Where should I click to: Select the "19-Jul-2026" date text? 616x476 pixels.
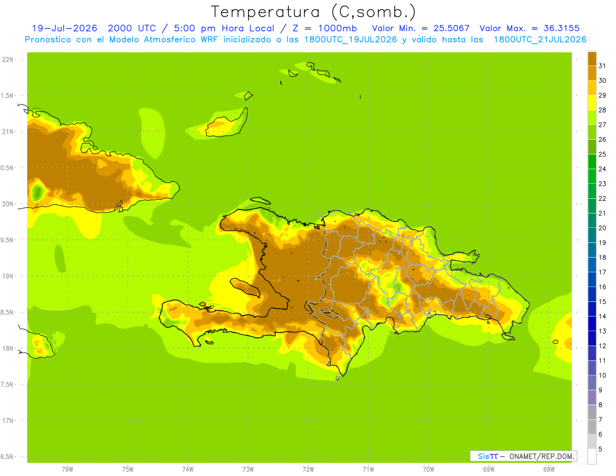point(65,28)
